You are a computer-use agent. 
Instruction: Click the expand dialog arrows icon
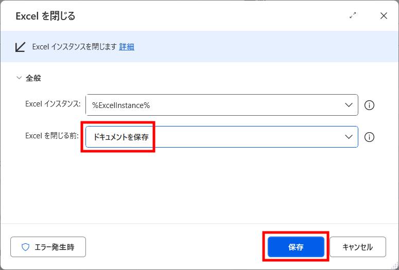(353, 15)
